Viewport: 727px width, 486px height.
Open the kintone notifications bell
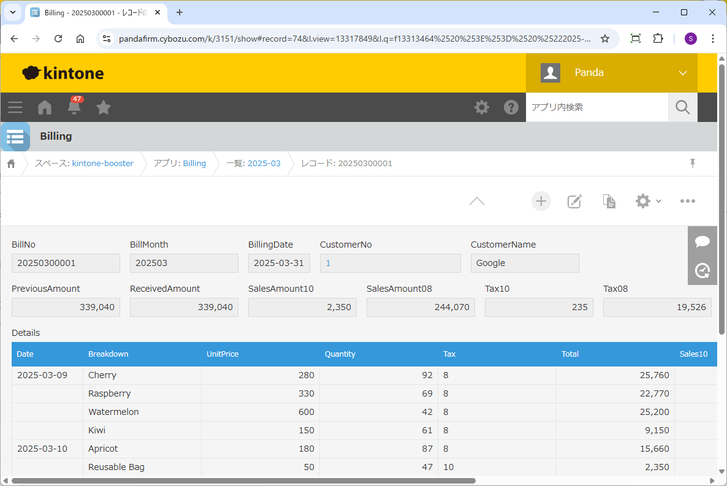coord(74,107)
